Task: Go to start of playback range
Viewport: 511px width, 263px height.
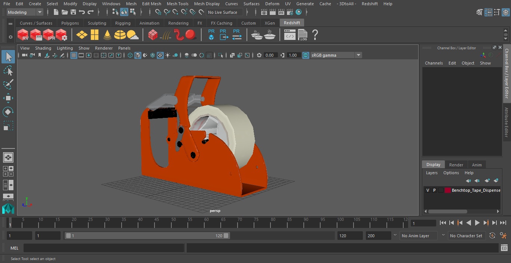Action: tap(443, 223)
